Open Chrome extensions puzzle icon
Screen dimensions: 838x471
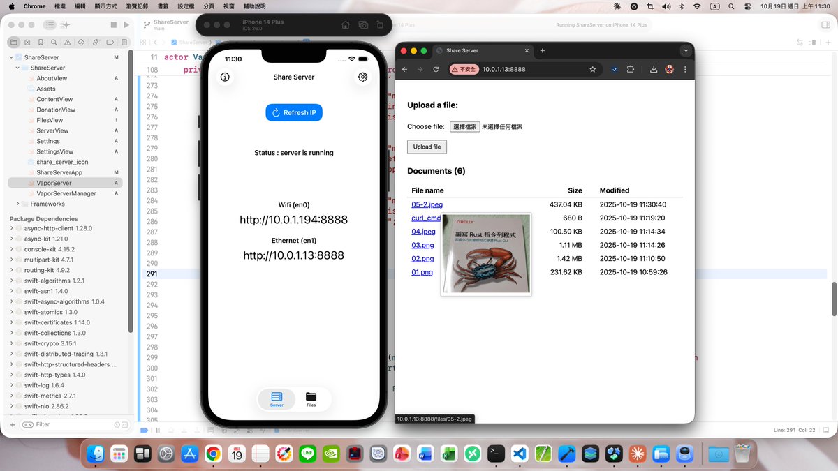pyautogui.click(x=631, y=69)
